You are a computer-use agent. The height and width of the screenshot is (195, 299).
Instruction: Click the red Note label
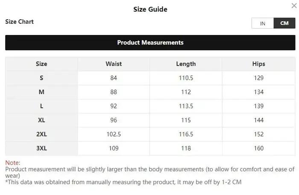pos(12,163)
